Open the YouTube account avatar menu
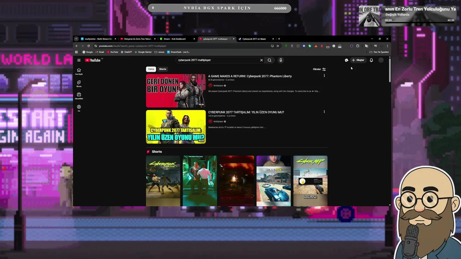Screen dimensions: 461x259 pos(381,60)
